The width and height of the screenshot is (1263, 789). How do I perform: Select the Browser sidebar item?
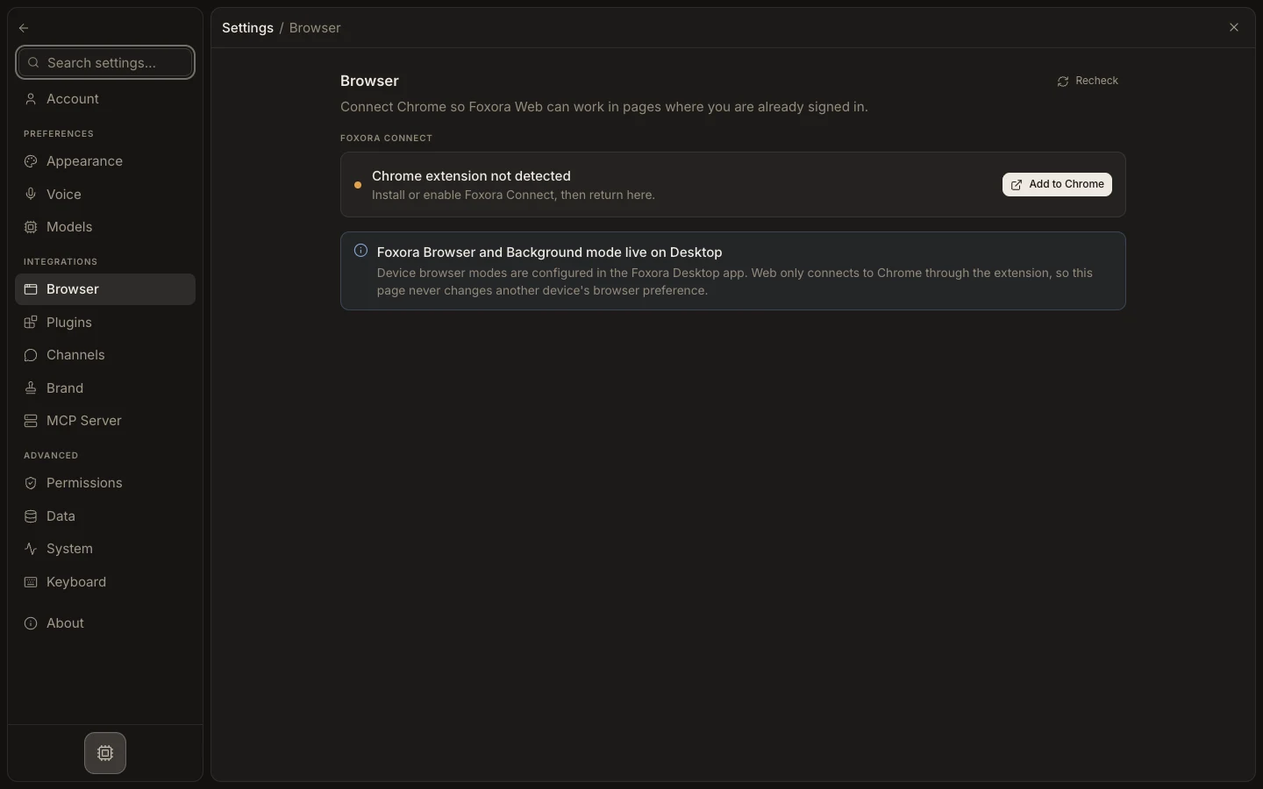click(105, 289)
